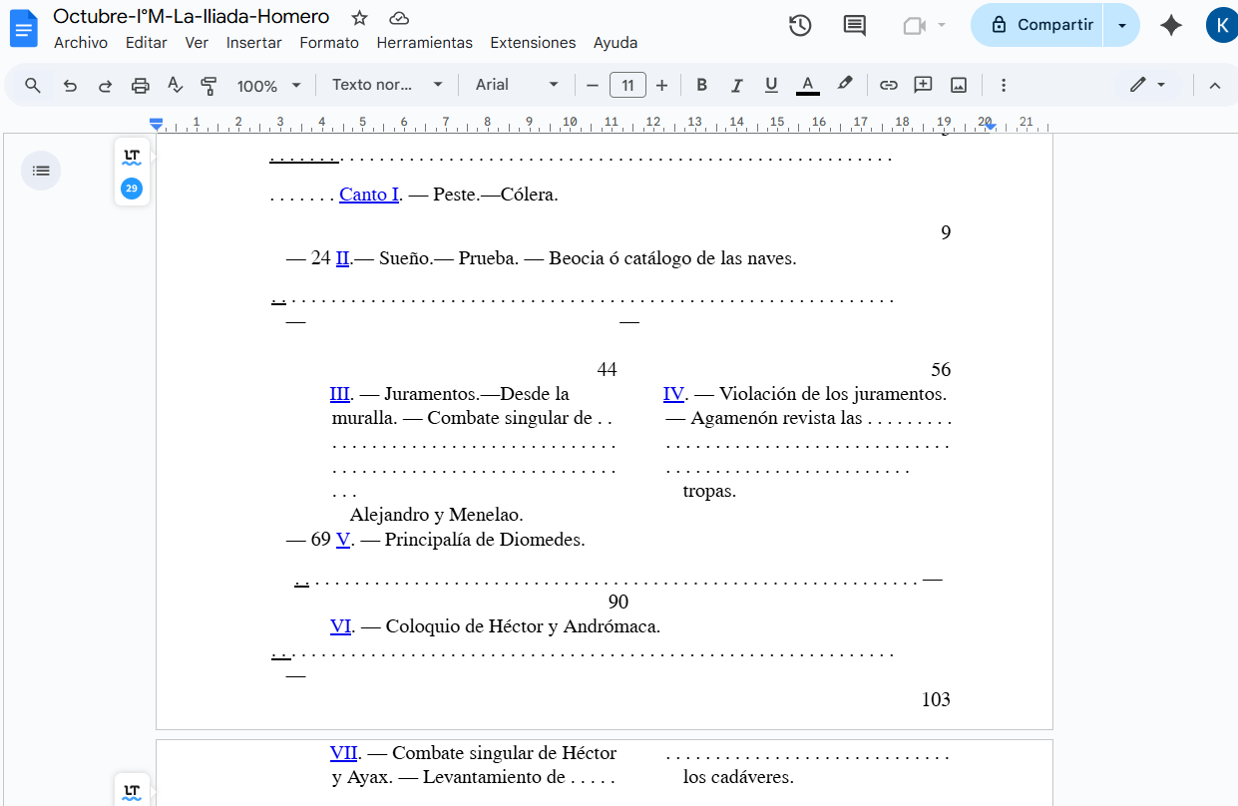The height and width of the screenshot is (806, 1238).
Task: Click the search menus magnifier icon
Action: 33,85
